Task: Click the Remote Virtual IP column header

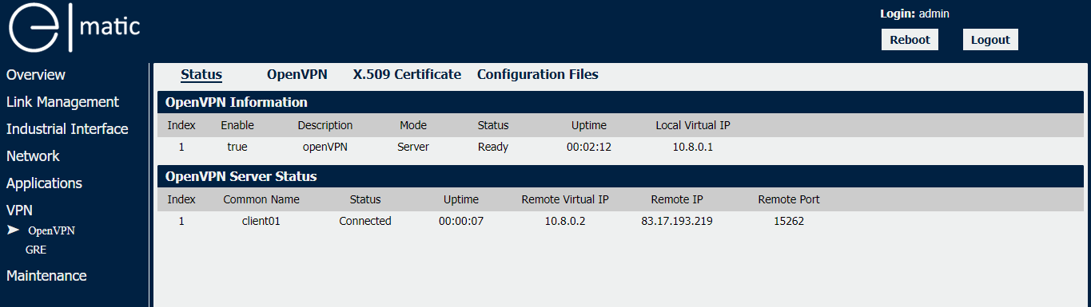Action: 565,199
